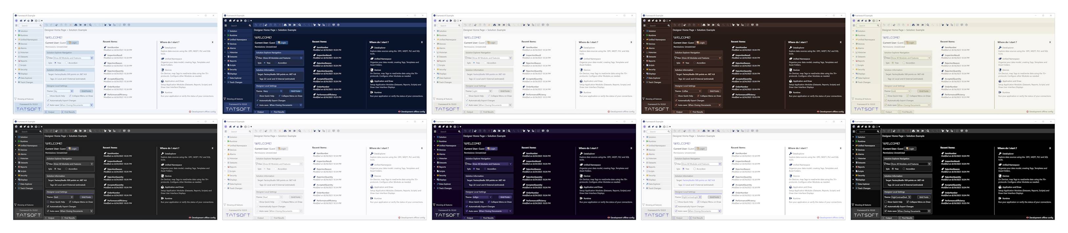The height and width of the screenshot is (233, 1068).
Task: Click Grid Fonts button in Indigo theme window
Action: click(505, 197)
